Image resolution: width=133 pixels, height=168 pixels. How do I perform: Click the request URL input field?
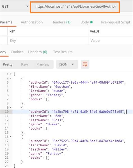tap(76, 6)
